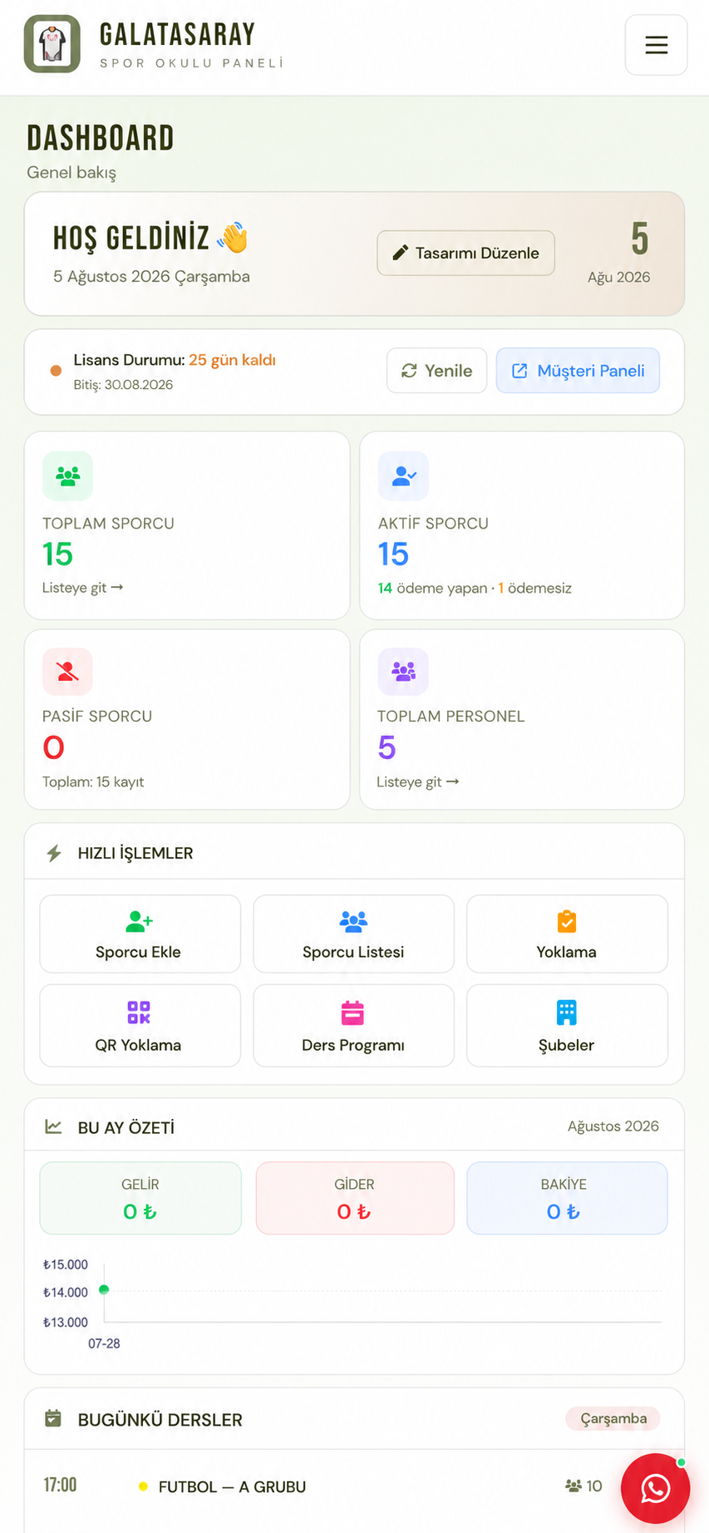
Task: Go to athlete list under Toplam Sporcu
Action: click(82, 588)
